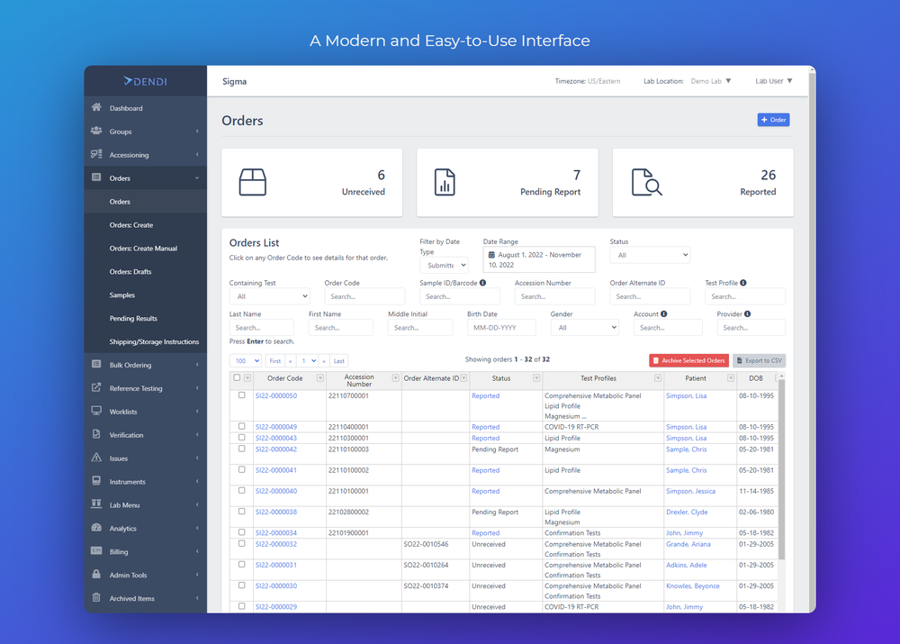This screenshot has height=644, width=900.
Task: Click the Analytics gauge icon
Action: coord(96,528)
